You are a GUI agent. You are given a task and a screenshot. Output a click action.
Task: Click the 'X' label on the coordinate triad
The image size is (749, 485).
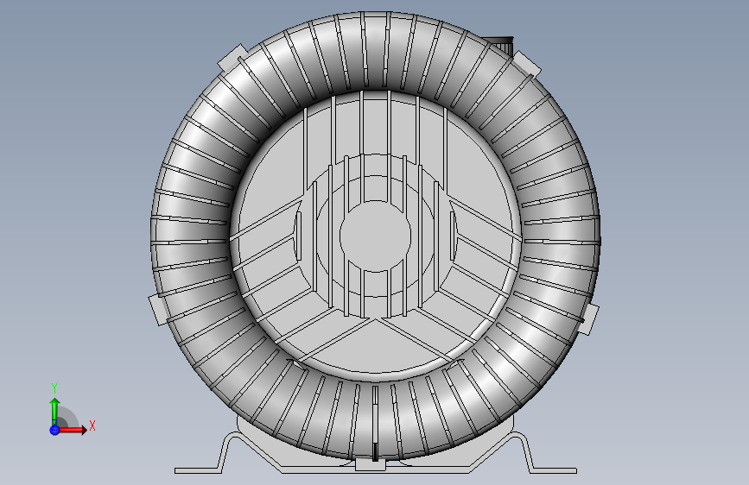coord(92,425)
